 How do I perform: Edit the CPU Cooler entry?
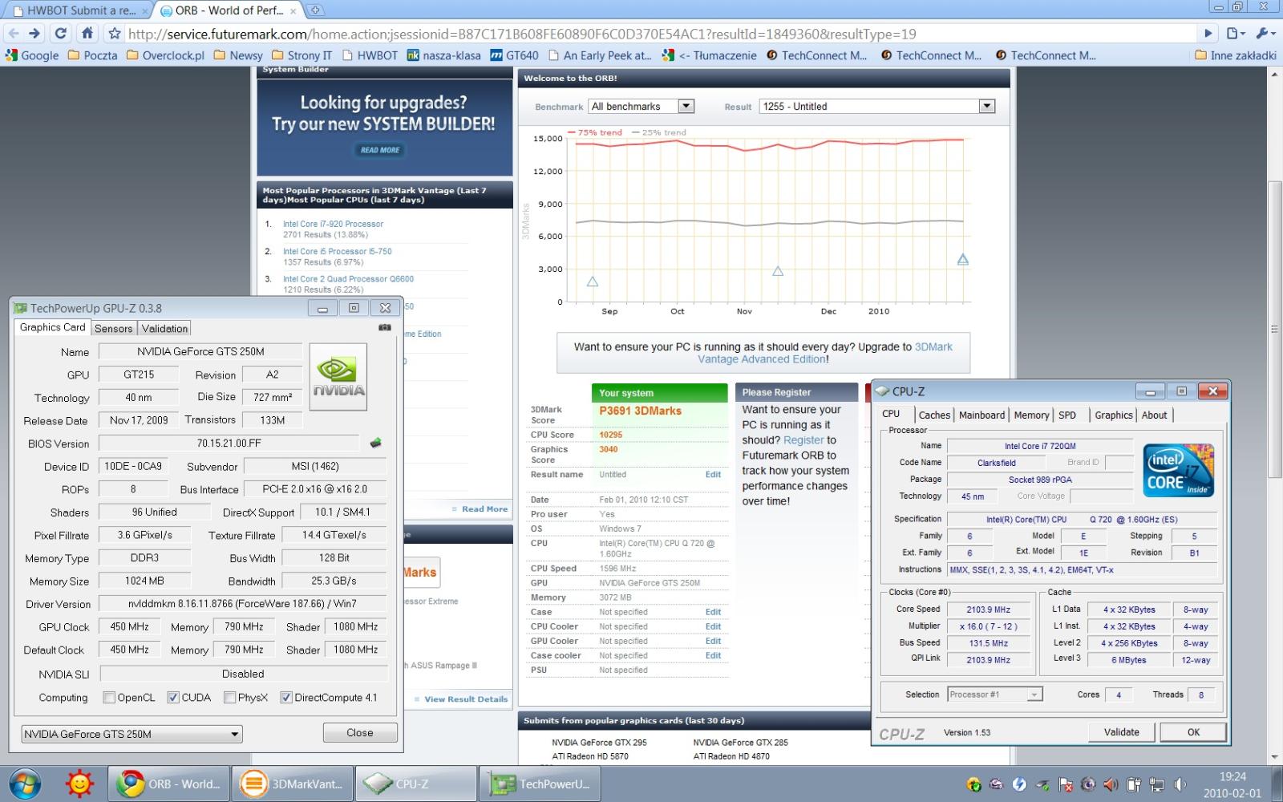713,626
